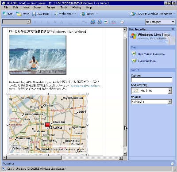Open the Format menu
Viewport: 177px width, 172px height.
[51, 7]
